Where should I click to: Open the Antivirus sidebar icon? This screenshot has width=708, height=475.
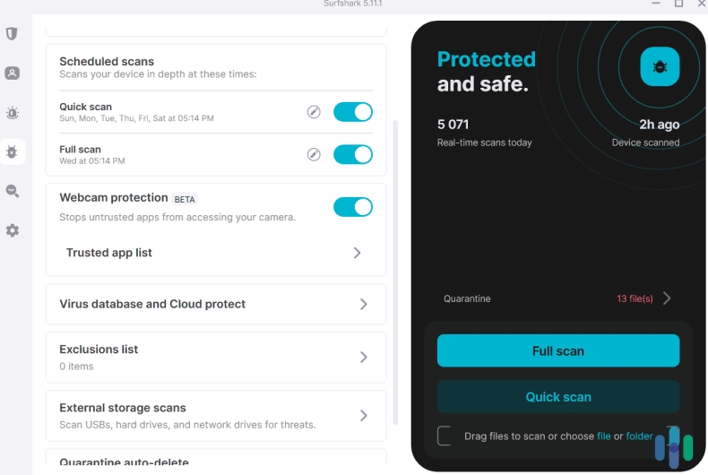[x=12, y=152]
